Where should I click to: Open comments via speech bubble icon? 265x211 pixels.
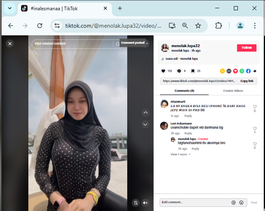pos(179,71)
